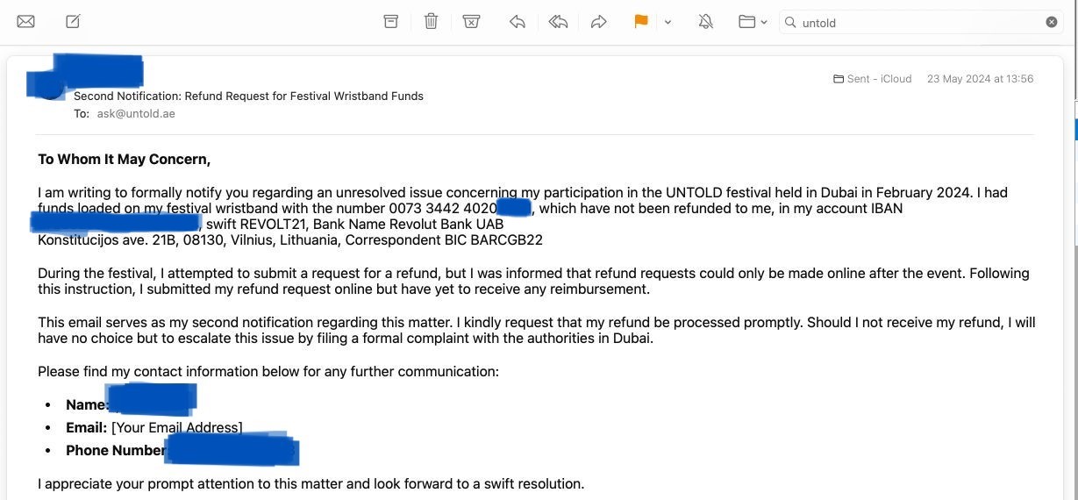Archive the selected message
The width and height of the screenshot is (1078, 500).
pyautogui.click(x=391, y=22)
